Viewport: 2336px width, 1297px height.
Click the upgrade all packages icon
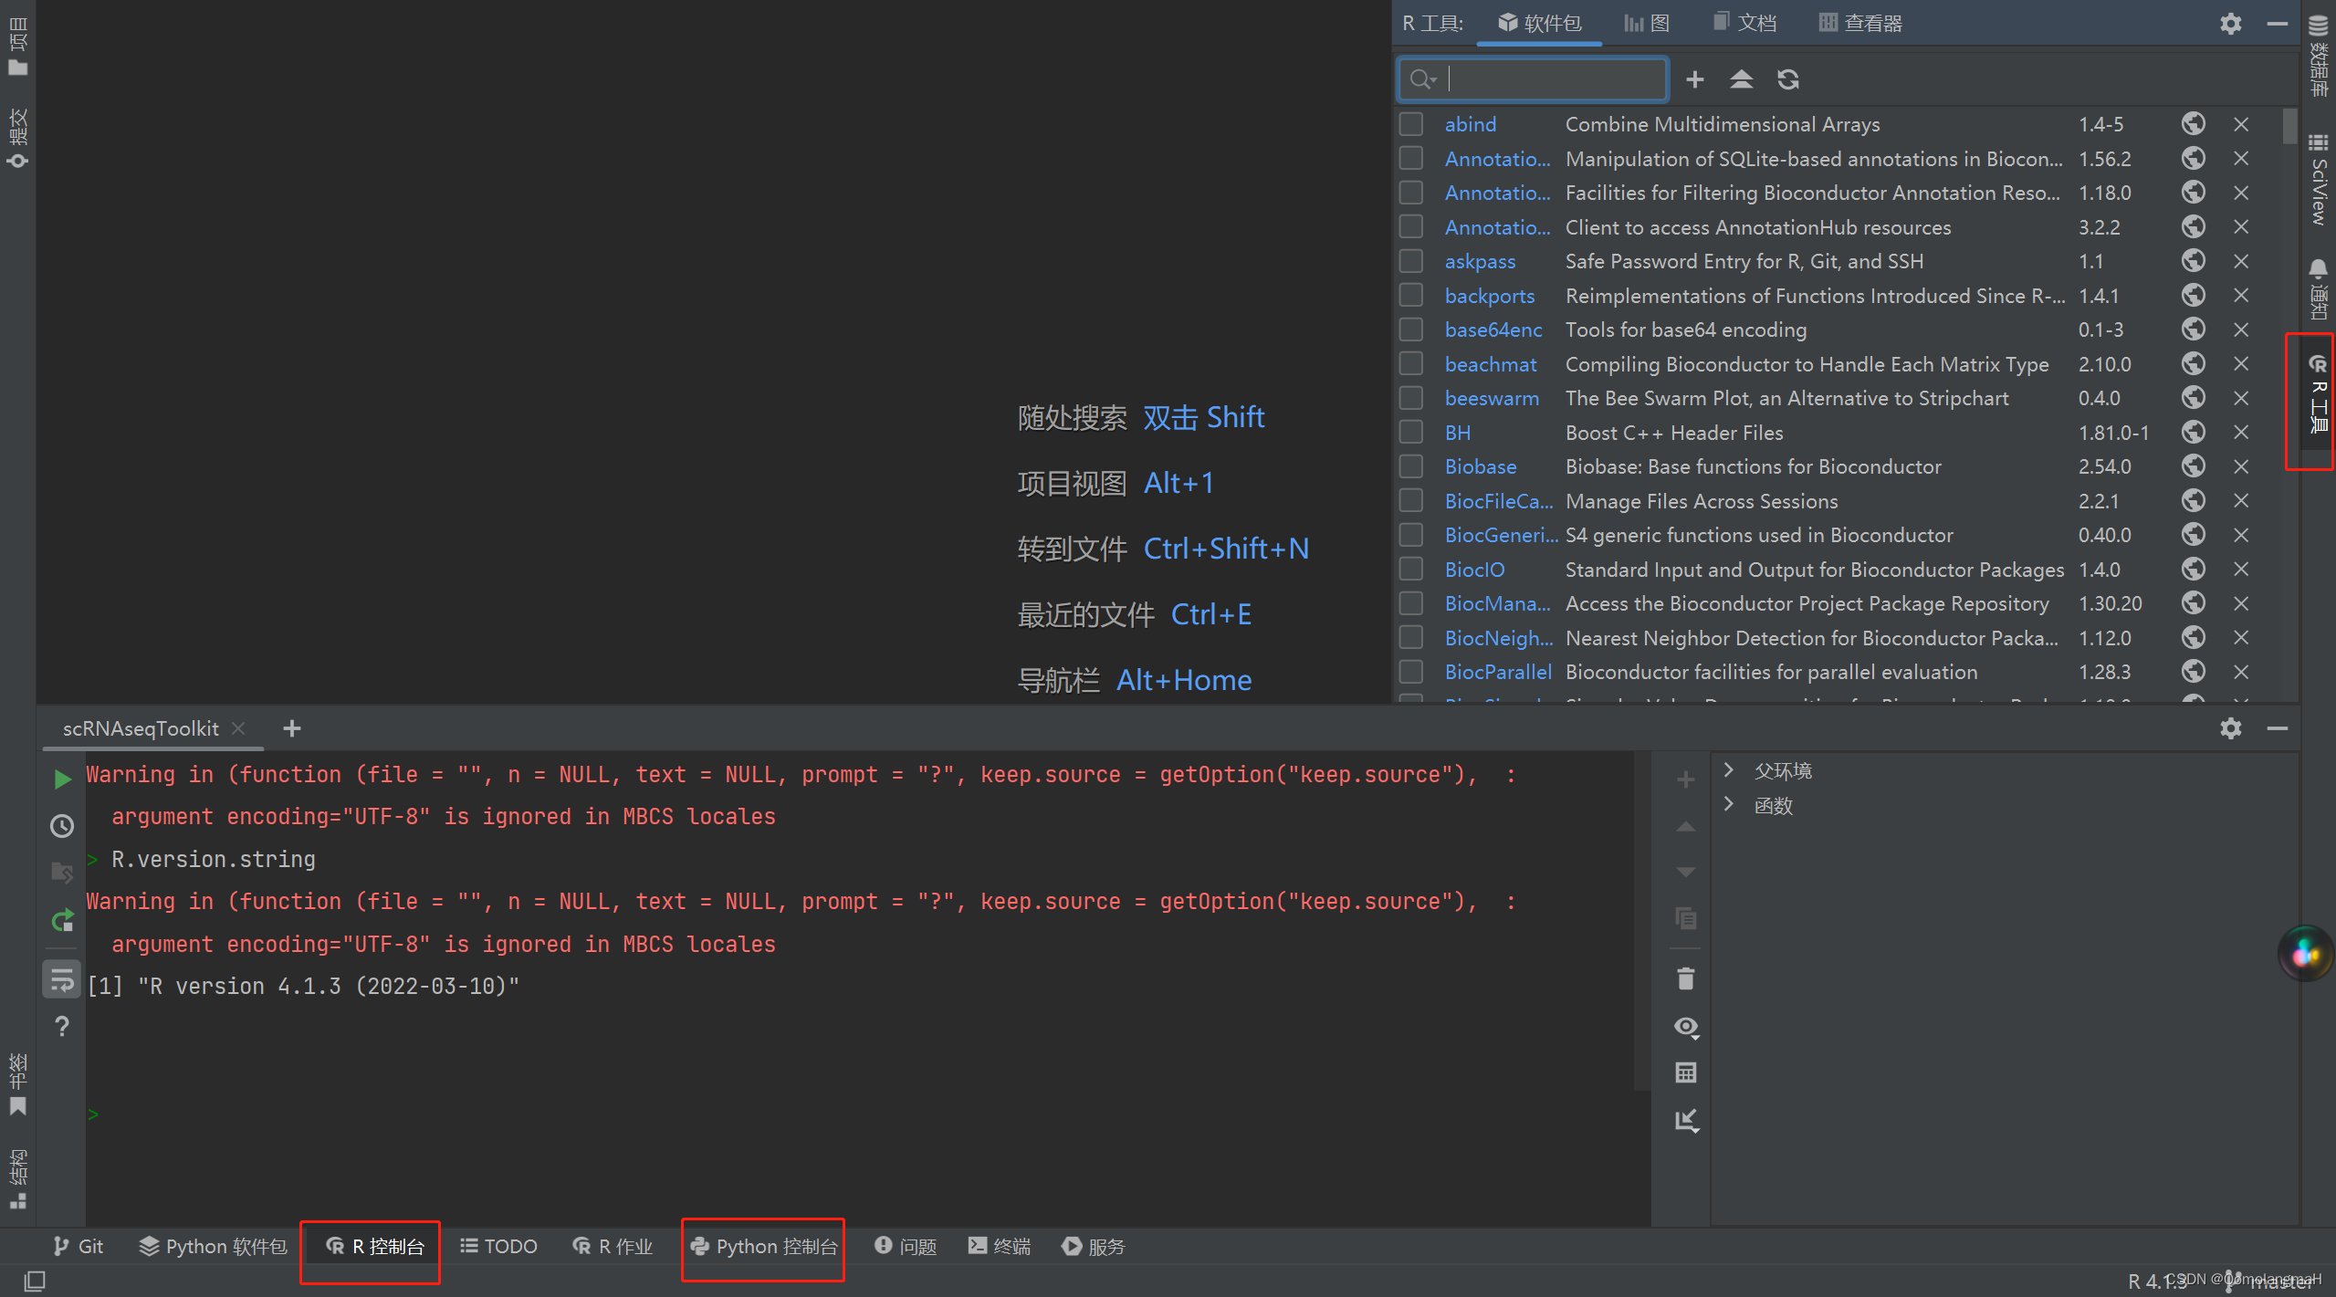coord(1741,79)
